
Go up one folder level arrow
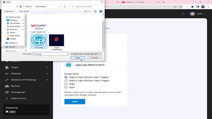coord(17,7)
